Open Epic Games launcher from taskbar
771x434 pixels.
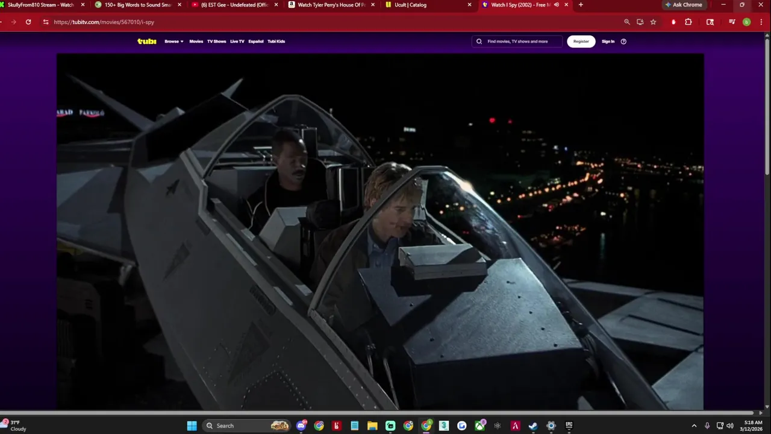click(569, 426)
